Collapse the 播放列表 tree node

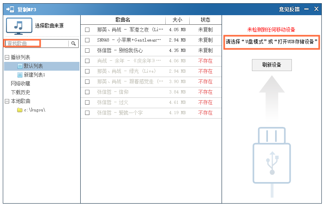[x=7, y=57]
